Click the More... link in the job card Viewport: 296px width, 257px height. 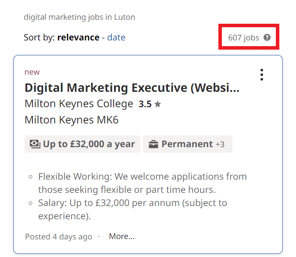(122, 236)
